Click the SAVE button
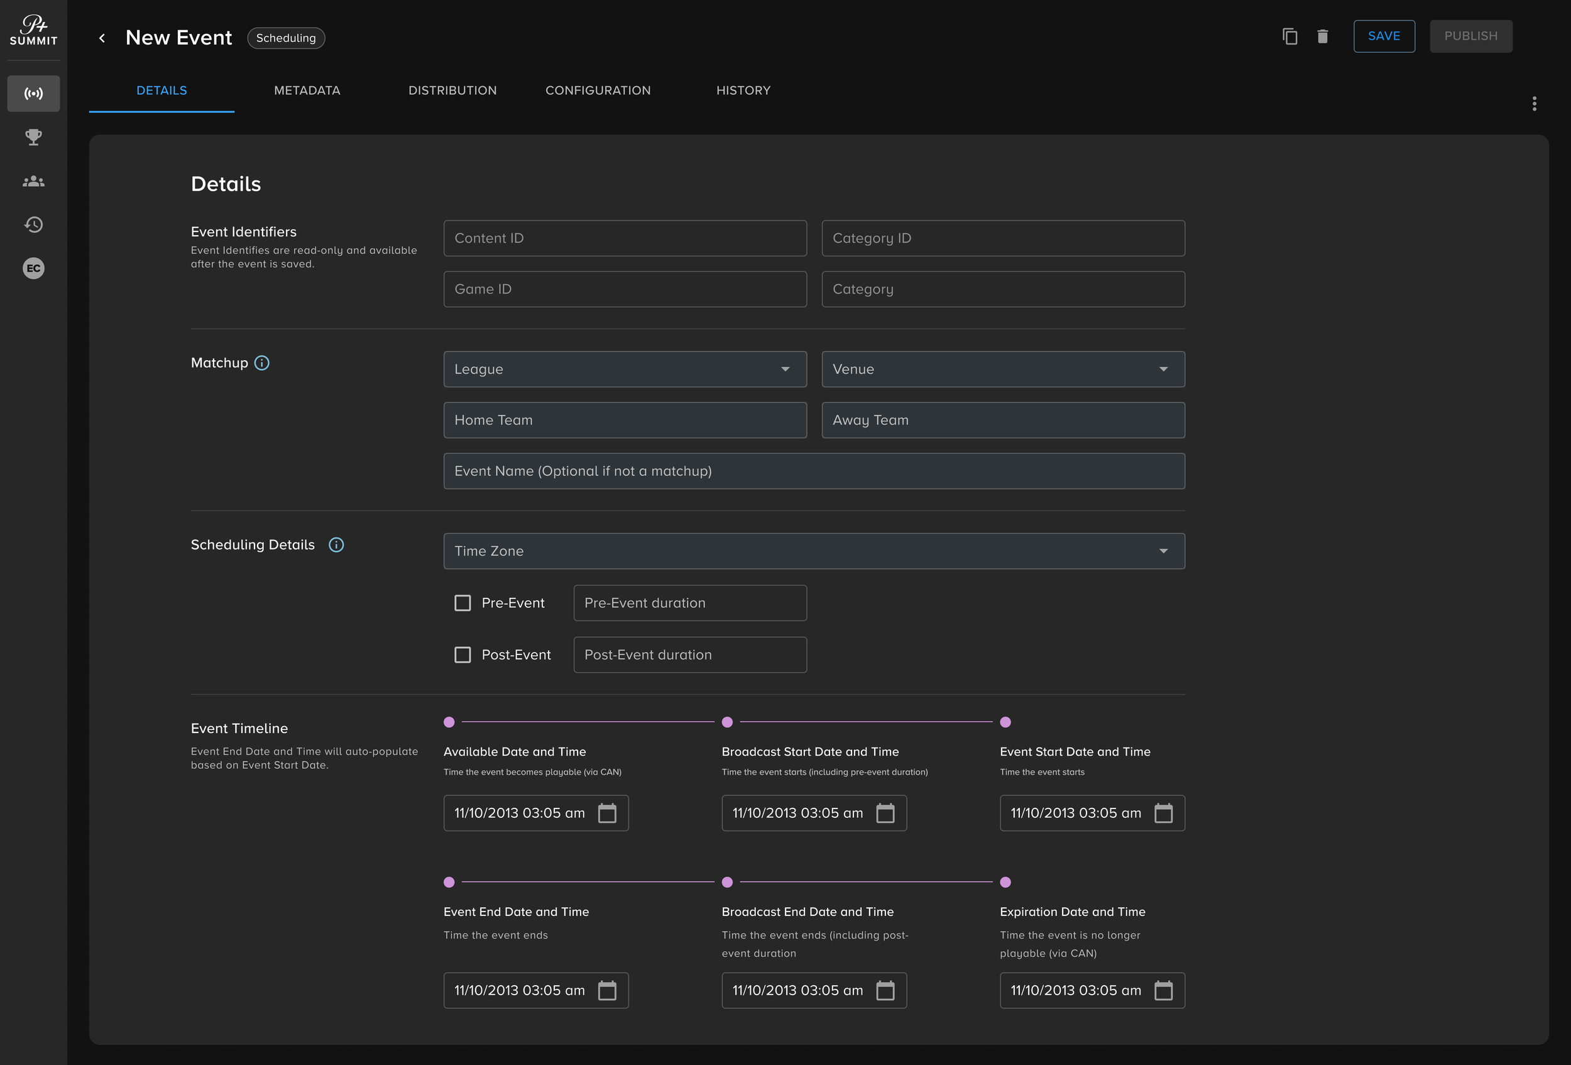The image size is (1571, 1065). (x=1383, y=36)
